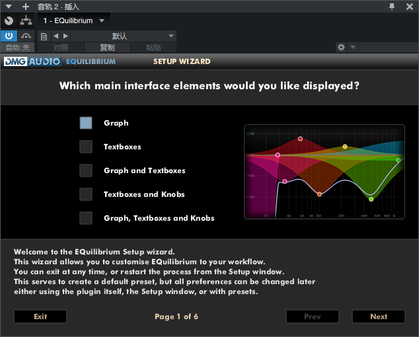The width and height of the screenshot is (419, 337).
Task: Click the 粘贴 paste button
Action: pos(153,48)
